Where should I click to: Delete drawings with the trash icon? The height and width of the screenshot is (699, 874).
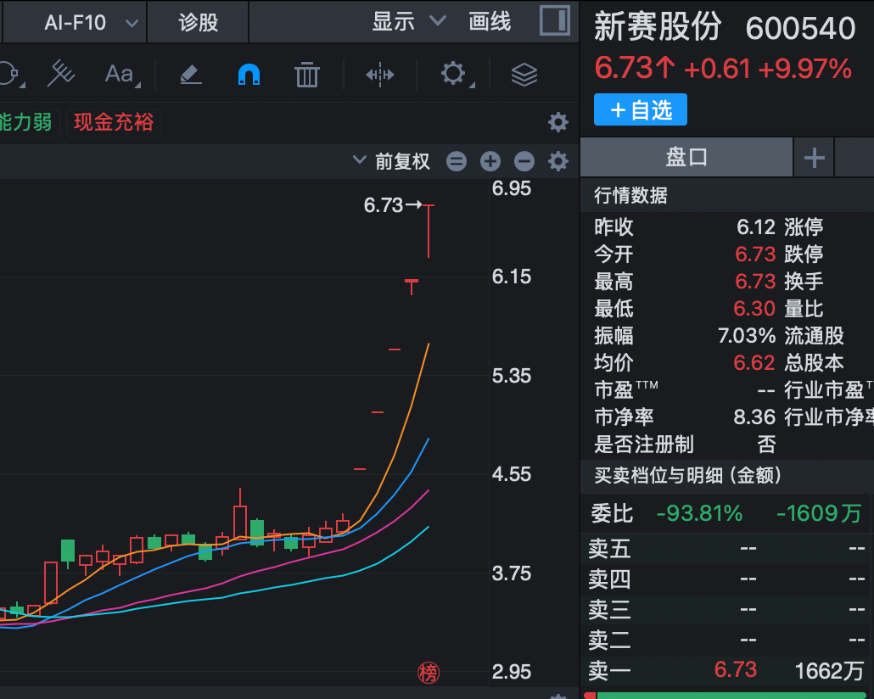[306, 74]
